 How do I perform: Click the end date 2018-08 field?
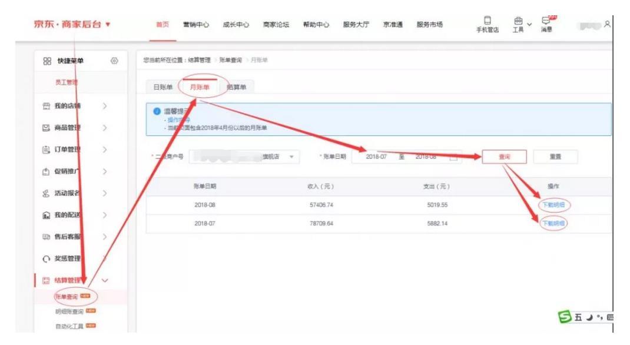pos(426,157)
